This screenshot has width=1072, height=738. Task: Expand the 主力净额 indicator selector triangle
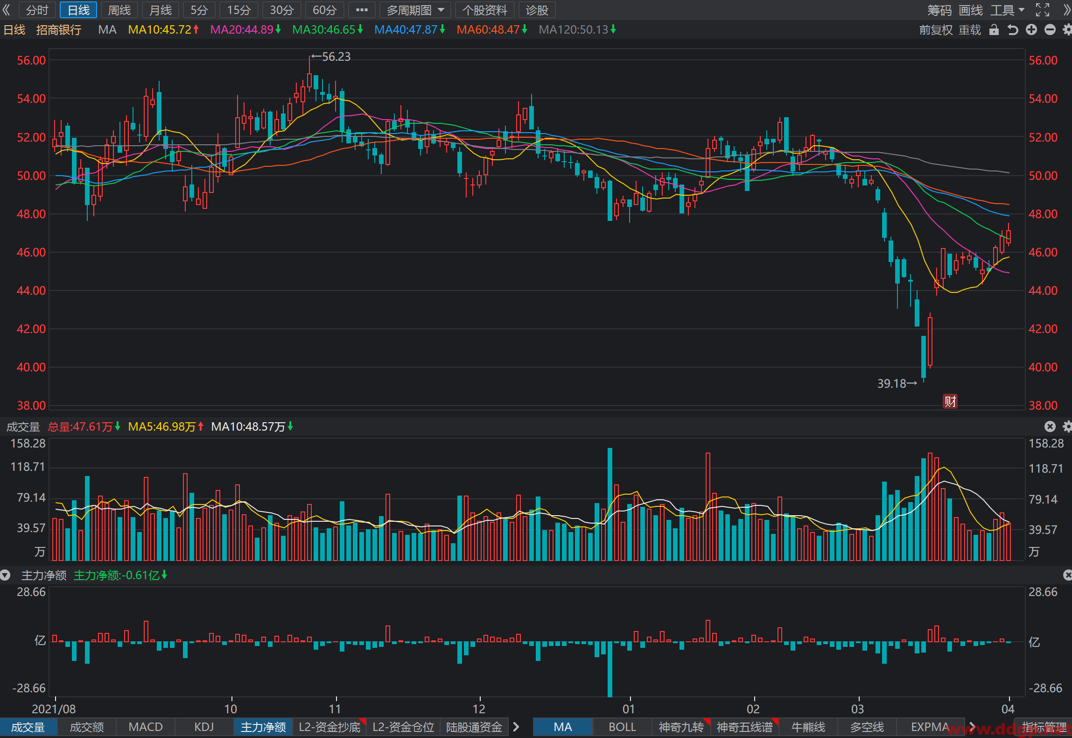tap(5, 575)
